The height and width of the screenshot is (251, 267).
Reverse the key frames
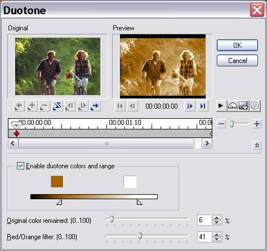pos(57,106)
